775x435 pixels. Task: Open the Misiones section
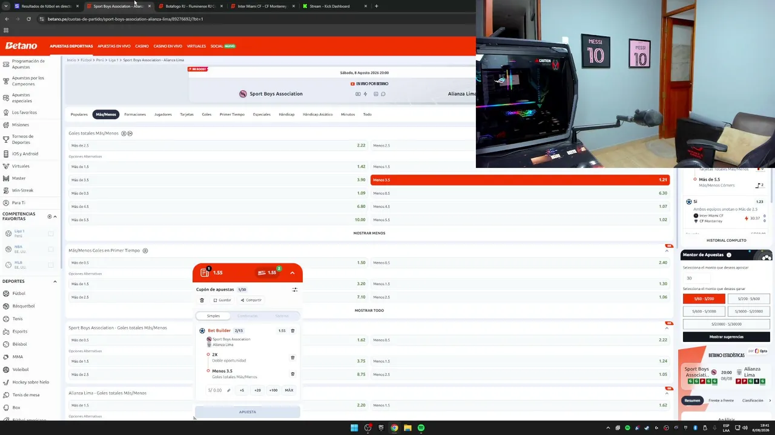click(20, 124)
